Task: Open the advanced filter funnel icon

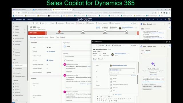Action: point(149,19)
